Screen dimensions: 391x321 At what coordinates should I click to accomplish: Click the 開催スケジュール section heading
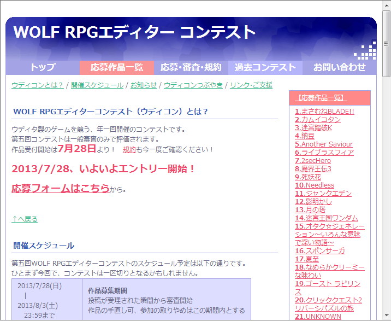(44, 246)
